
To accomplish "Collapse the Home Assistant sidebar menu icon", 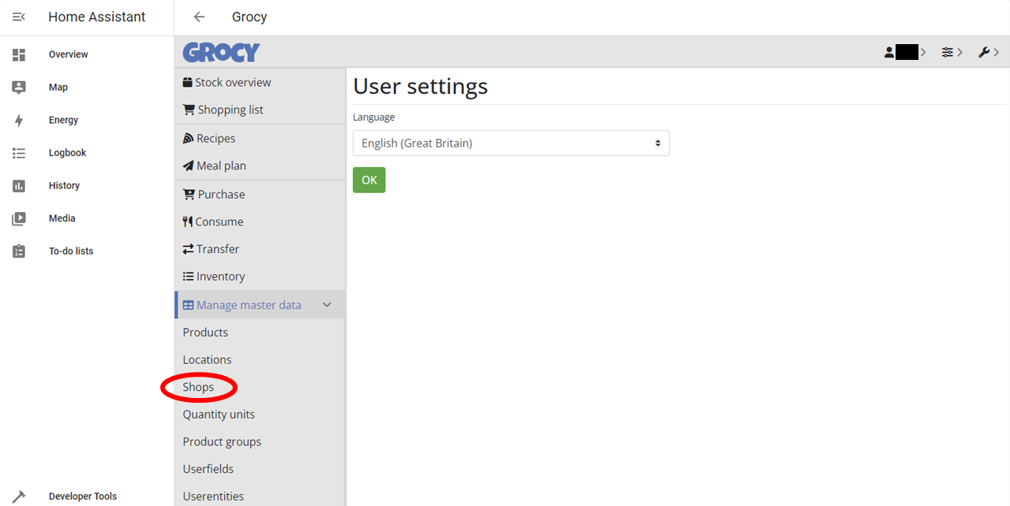I will (19, 17).
